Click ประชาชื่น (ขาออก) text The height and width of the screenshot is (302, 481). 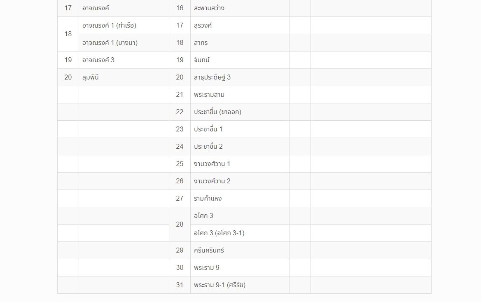217,112
